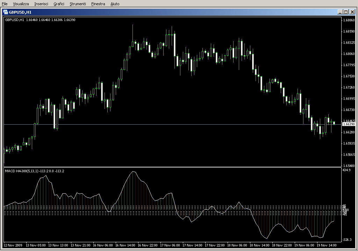Screen dimensions: 358x251
Task: Click the OHLC text 'GBPUSD,H1 1.66460 1.66460 1.66386 1.66390'
Action: point(40,20)
